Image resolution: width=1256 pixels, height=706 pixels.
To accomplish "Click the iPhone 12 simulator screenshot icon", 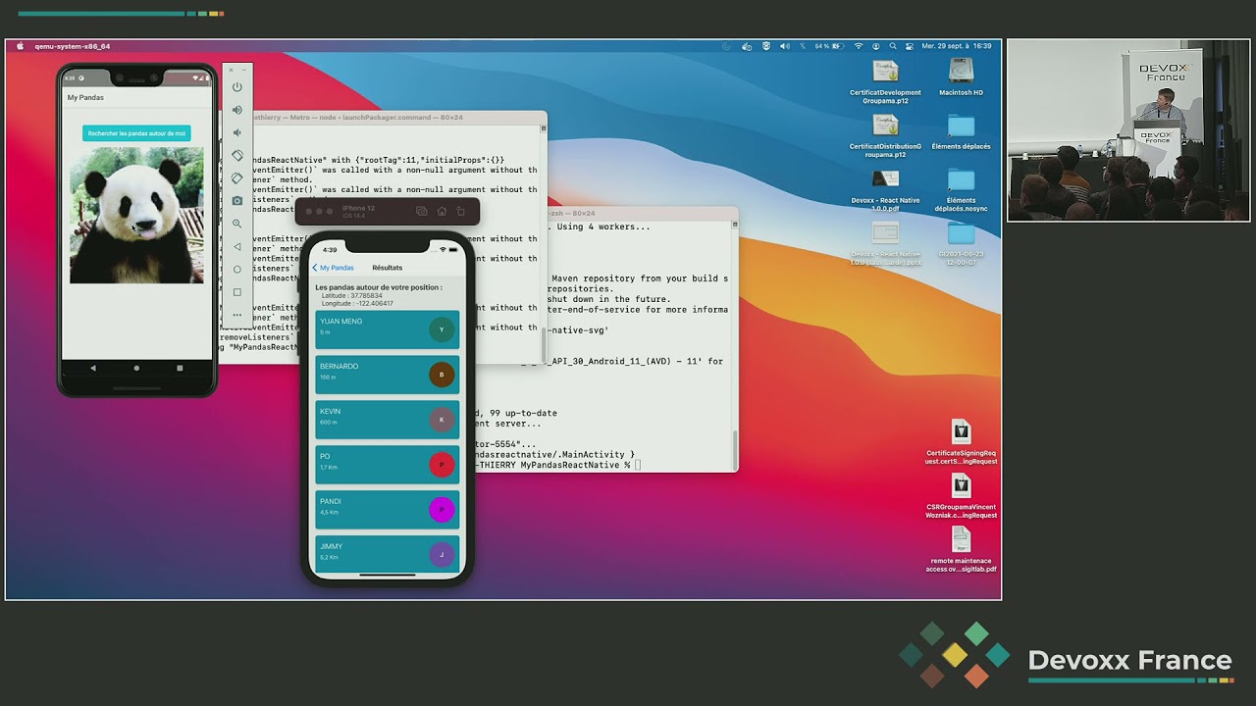I will tap(422, 211).
